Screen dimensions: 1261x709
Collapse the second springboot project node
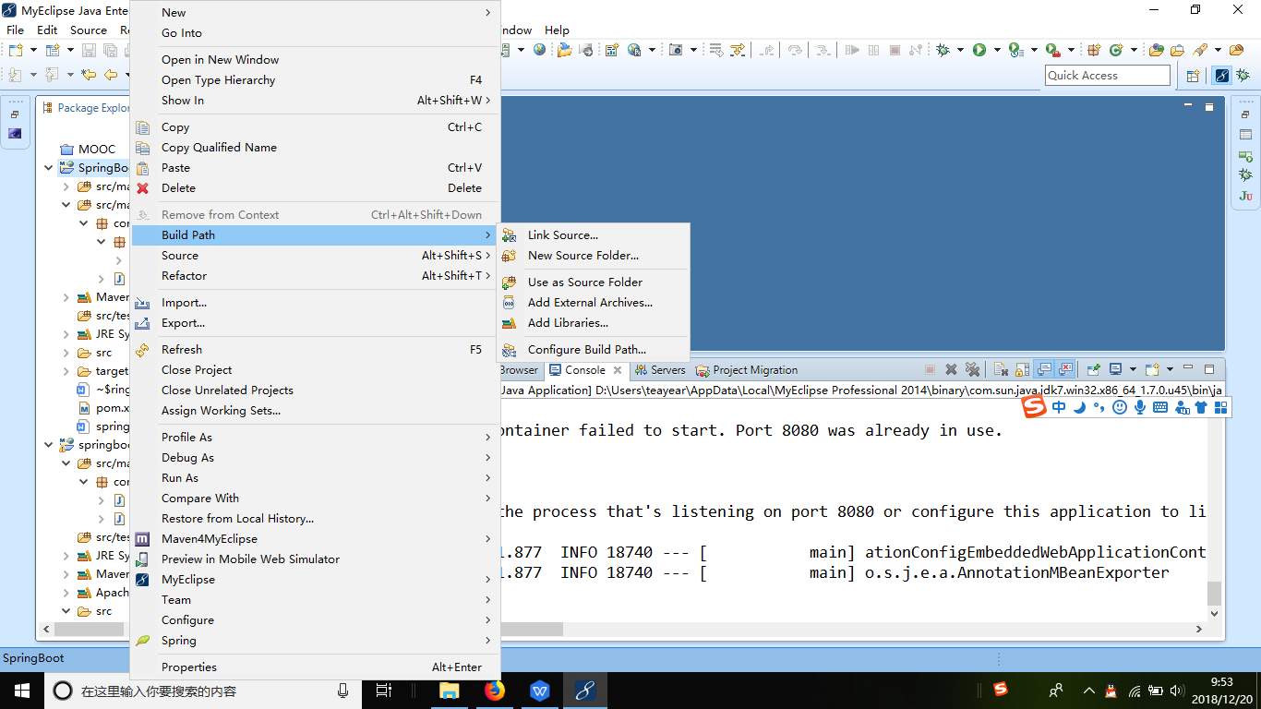pyautogui.click(x=49, y=445)
